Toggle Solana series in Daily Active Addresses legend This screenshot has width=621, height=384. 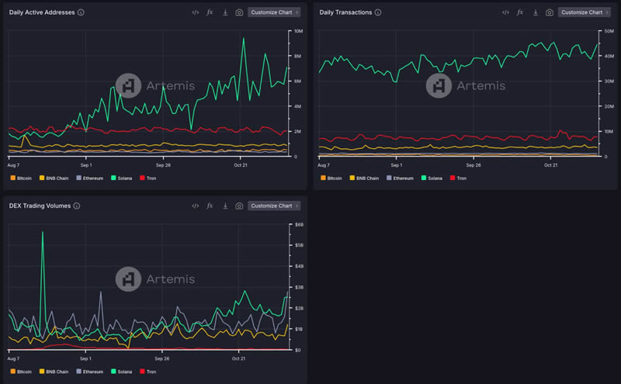coord(123,178)
